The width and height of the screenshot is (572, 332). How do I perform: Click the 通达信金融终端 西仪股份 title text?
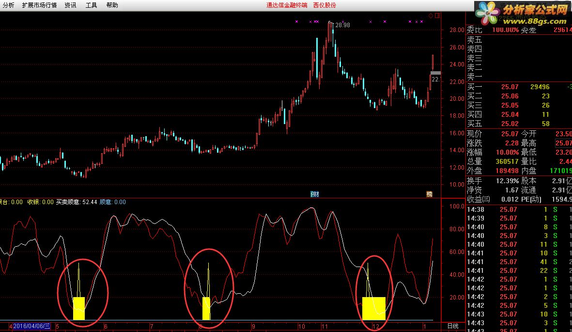click(x=301, y=5)
